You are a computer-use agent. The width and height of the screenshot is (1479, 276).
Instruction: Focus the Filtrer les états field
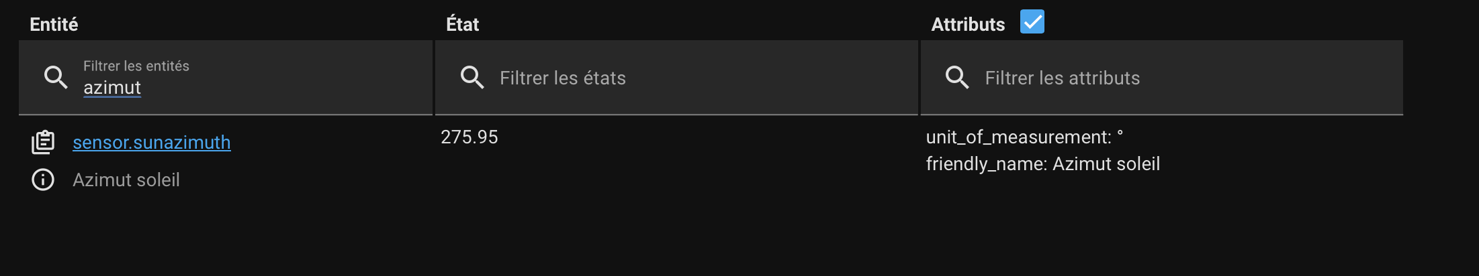[676, 78]
